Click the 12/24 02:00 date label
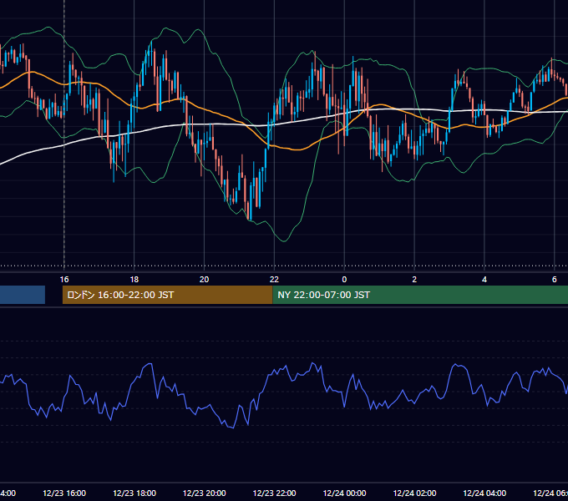 click(x=414, y=493)
